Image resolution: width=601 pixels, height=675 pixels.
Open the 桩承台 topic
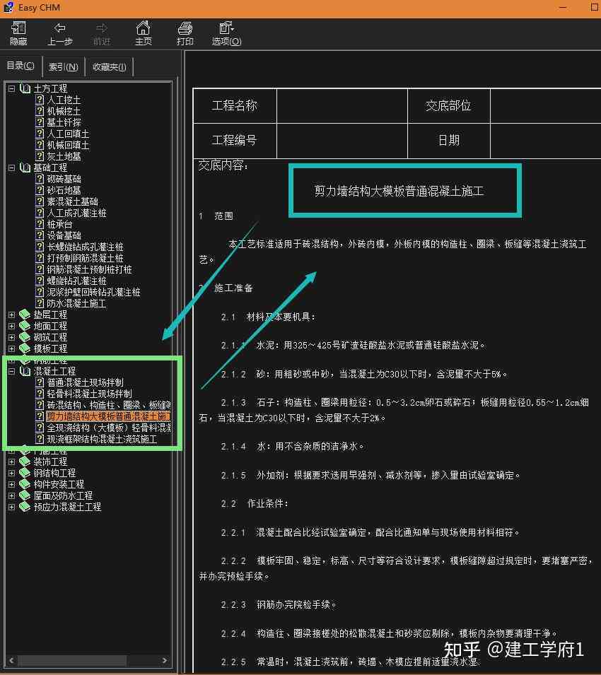tap(59, 224)
